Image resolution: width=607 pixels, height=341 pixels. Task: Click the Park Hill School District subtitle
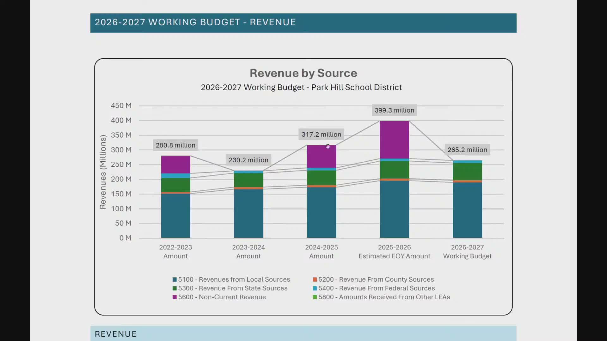[x=301, y=87]
